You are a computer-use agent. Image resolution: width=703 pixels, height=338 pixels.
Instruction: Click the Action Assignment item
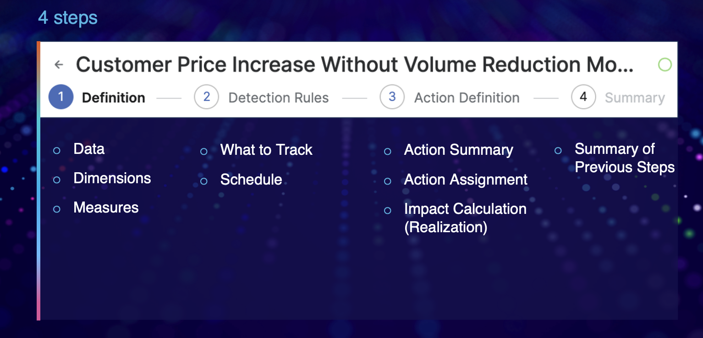[466, 180]
